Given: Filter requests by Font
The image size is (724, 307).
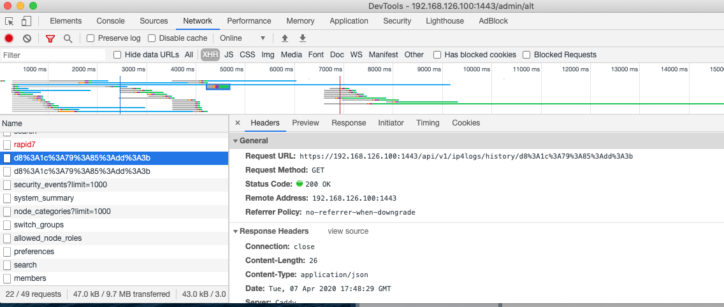Looking at the screenshot, I should click(316, 55).
